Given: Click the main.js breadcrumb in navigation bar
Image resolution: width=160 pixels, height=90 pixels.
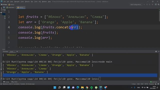Looking at the screenshot, I should 11,4.
